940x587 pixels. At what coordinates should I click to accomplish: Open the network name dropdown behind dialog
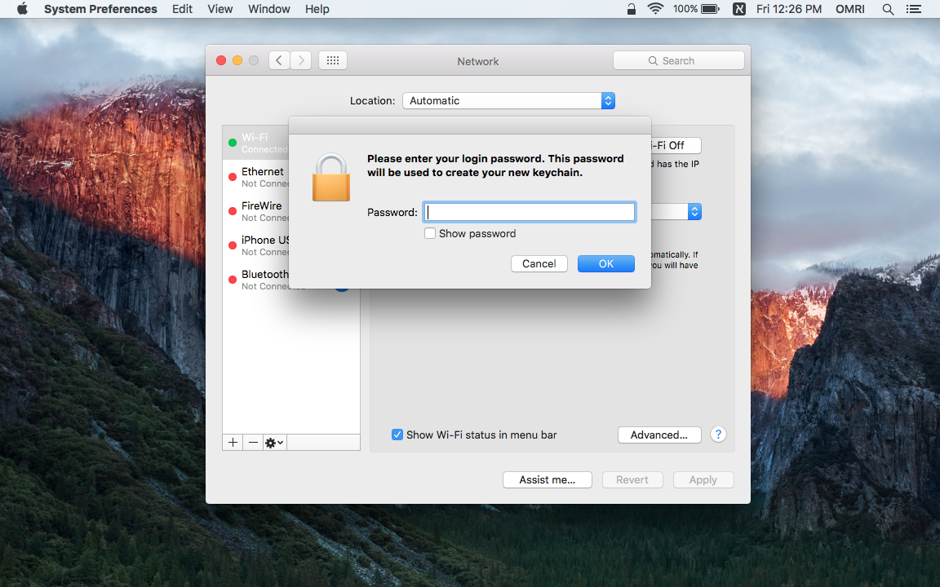(x=676, y=211)
